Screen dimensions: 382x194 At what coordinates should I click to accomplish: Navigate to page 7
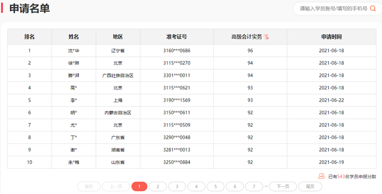(x=254, y=186)
